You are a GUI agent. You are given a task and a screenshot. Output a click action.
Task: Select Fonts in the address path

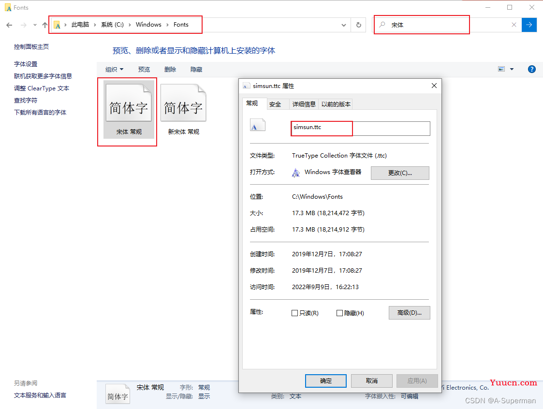181,25
